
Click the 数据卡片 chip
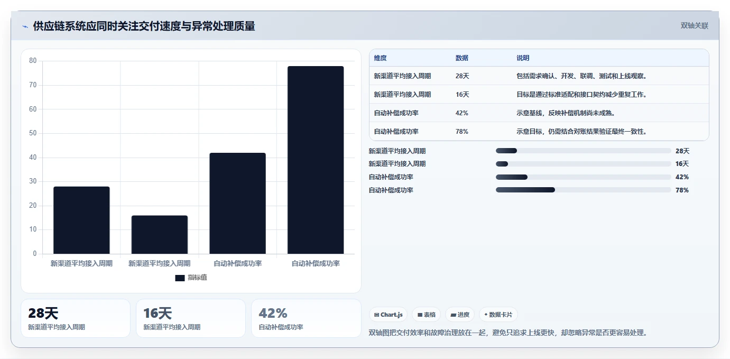pyautogui.click(x=498, y=315)
